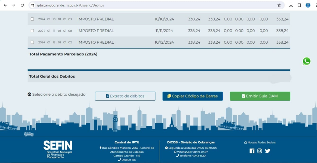Image resolution: width=317 pixels, height=163 pixels.
Task: Go back with browser back arrow
Action: pos(5,5)
